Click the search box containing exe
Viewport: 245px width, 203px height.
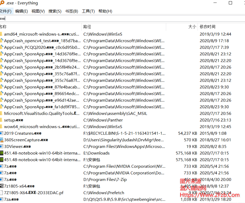click(122, 19)
